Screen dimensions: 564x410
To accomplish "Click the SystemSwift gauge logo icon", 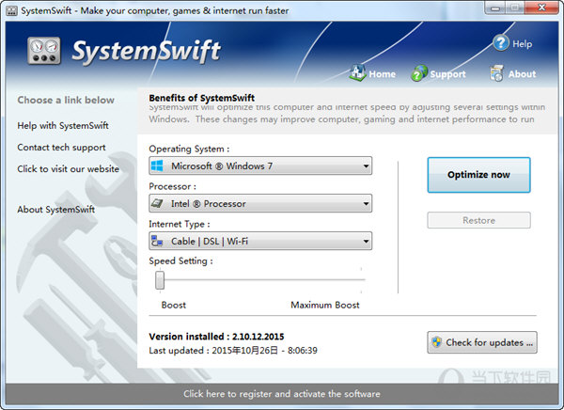I will [x=44, y=51].
